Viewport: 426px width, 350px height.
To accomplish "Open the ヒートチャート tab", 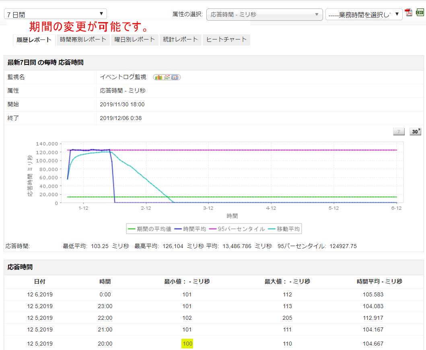I will click(x=226, y=39).
